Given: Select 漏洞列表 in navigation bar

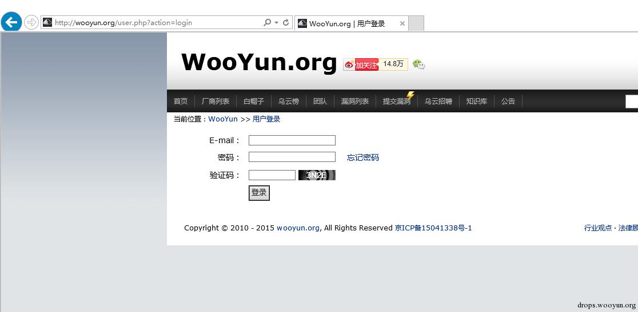Looking at the screenshot, I should [355, 101].
